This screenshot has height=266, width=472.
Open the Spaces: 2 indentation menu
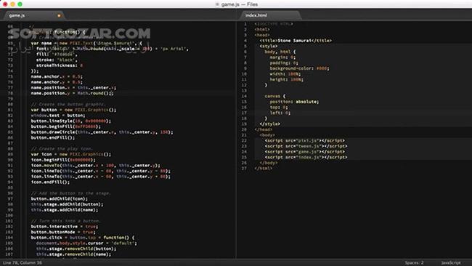(x=414, y=262)
